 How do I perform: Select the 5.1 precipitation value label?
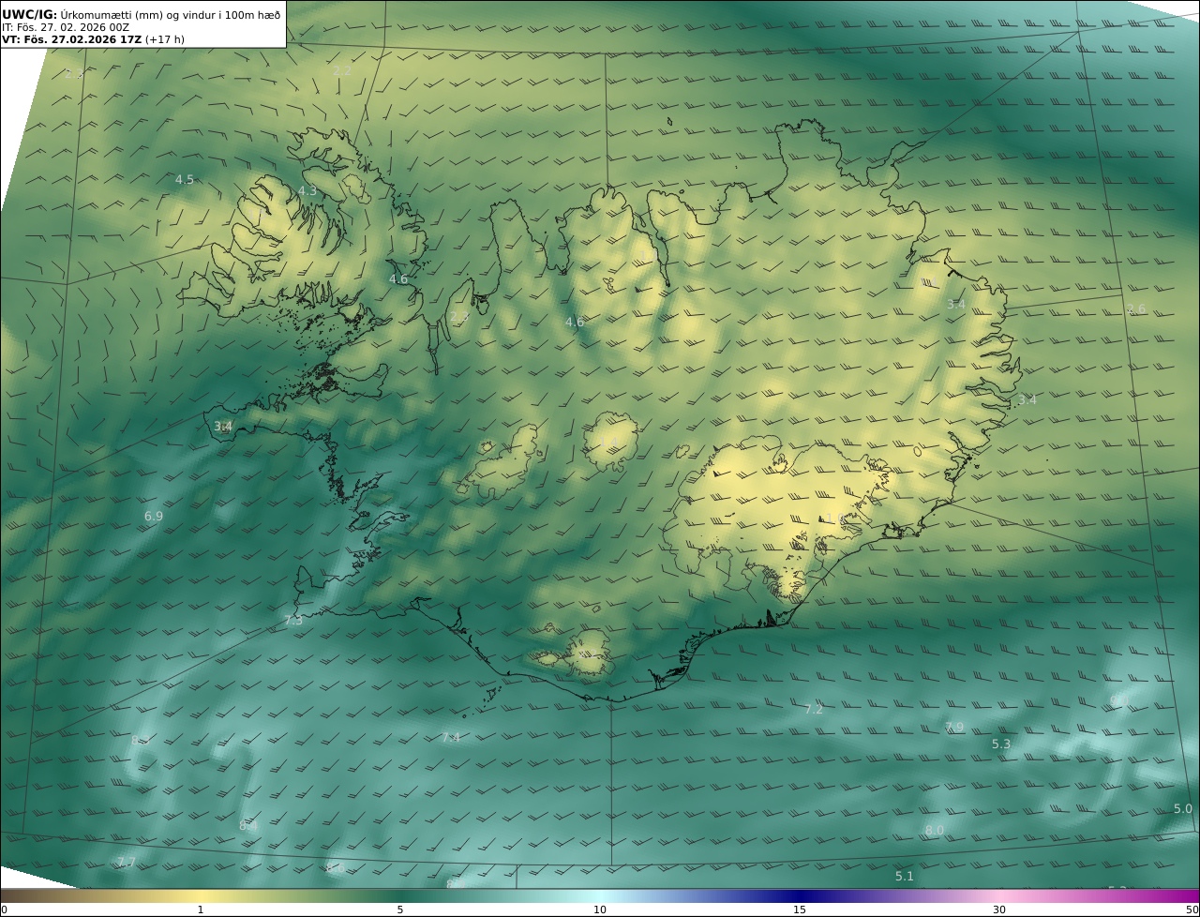(904, 876)
